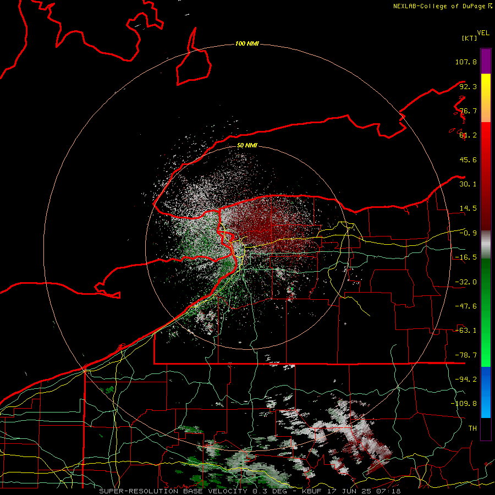This screenshot has height=495, width=495.
Task: Click the 76.7 velocity scale value
Action: (468, 111)
